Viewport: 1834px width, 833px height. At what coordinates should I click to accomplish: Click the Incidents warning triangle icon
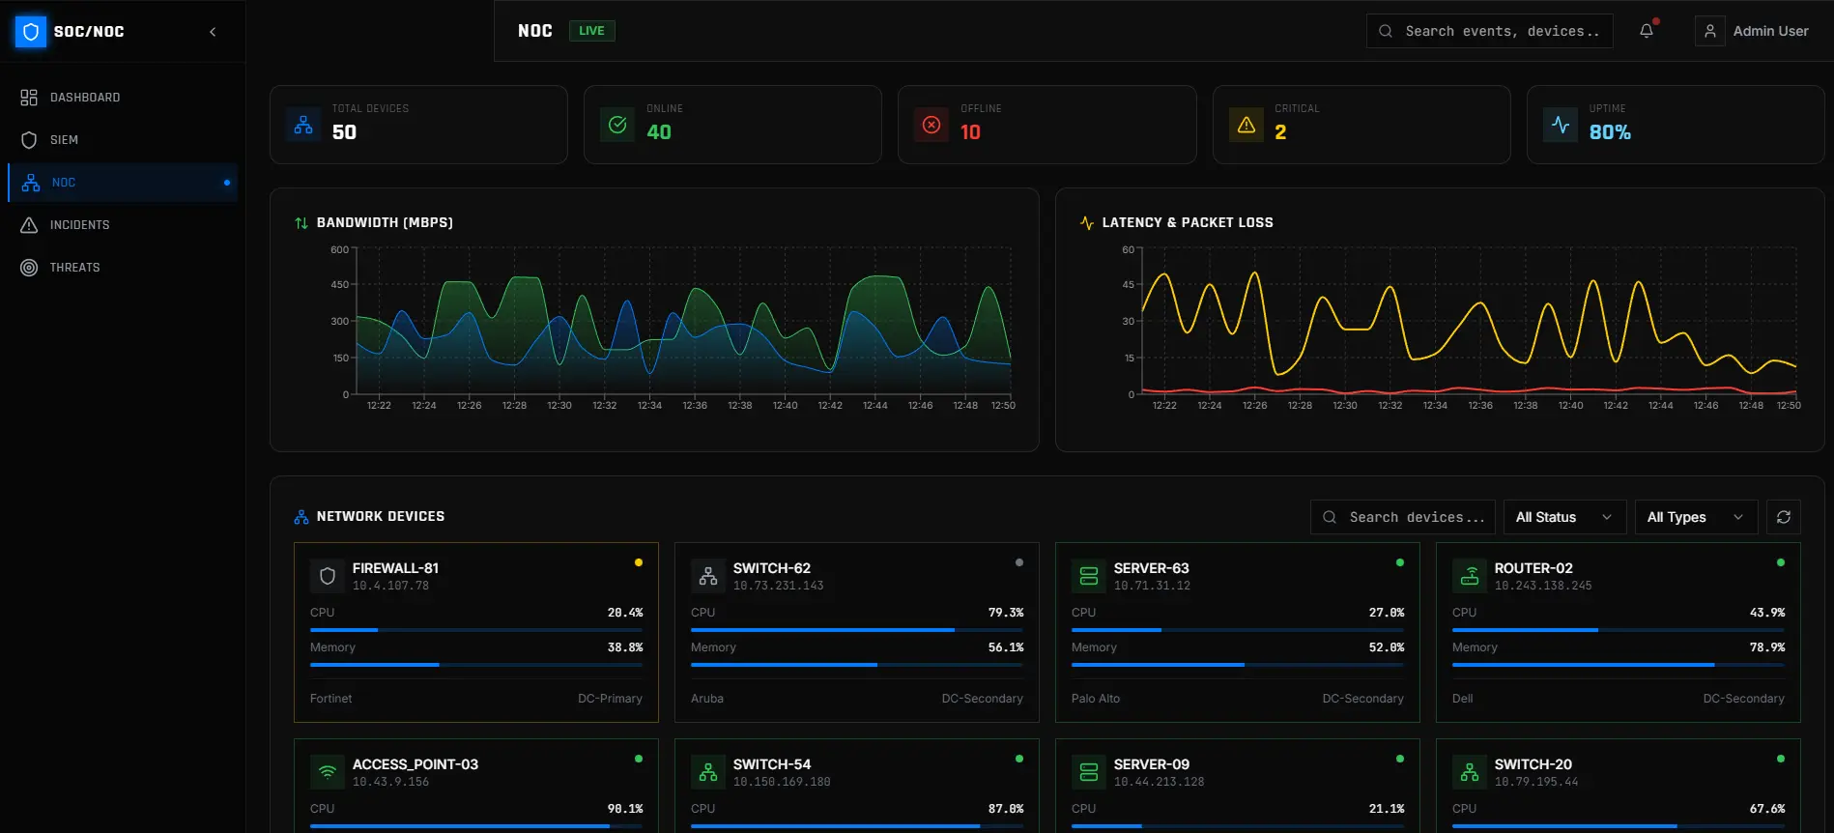[x=29, y=225]
